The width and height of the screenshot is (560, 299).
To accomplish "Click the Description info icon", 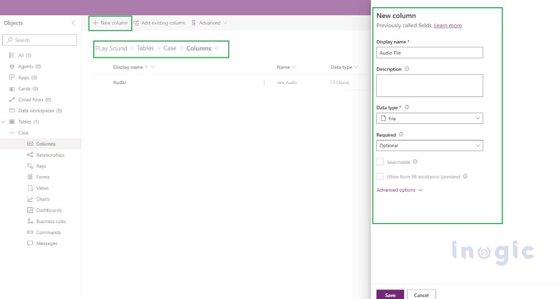I will point(407,69).
